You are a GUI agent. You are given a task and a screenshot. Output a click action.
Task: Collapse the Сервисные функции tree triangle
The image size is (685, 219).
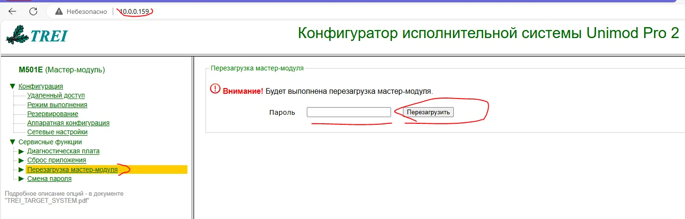click(12, 142)
